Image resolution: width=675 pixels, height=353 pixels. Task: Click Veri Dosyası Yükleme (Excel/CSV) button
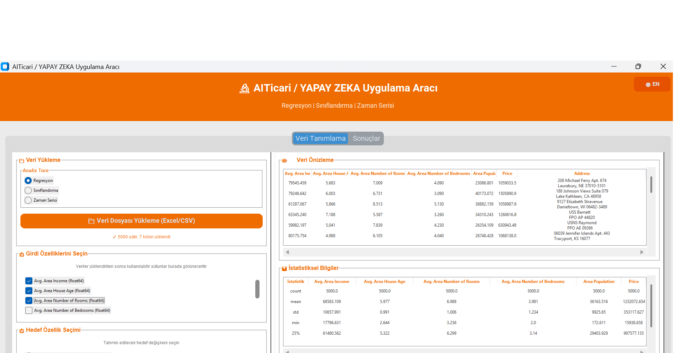[142, 221]
